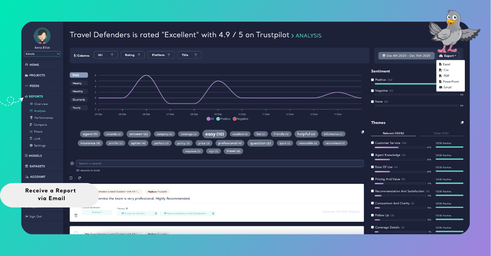Go to the Feeds section
This screenshot has width=491, height=256.
coord(32,86)
